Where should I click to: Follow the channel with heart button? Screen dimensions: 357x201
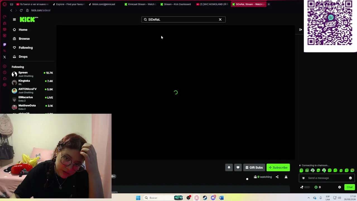point(238,167)
